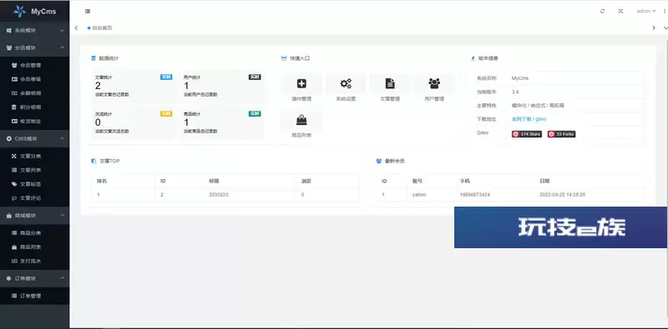Collapse the 订单模块 sidebar group
The width and height of the screenshot is (668, 329).
click(x=34, y=278)
